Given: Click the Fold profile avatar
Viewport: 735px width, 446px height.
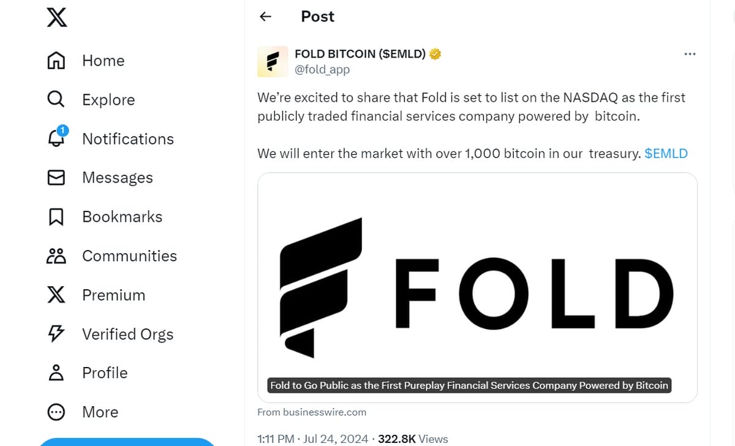Looking at the screenshot, I should (x=273, y=61).
